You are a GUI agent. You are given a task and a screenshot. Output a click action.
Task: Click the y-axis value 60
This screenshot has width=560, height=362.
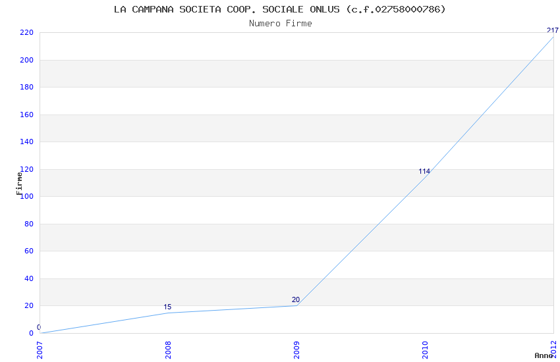click(29, 251)
